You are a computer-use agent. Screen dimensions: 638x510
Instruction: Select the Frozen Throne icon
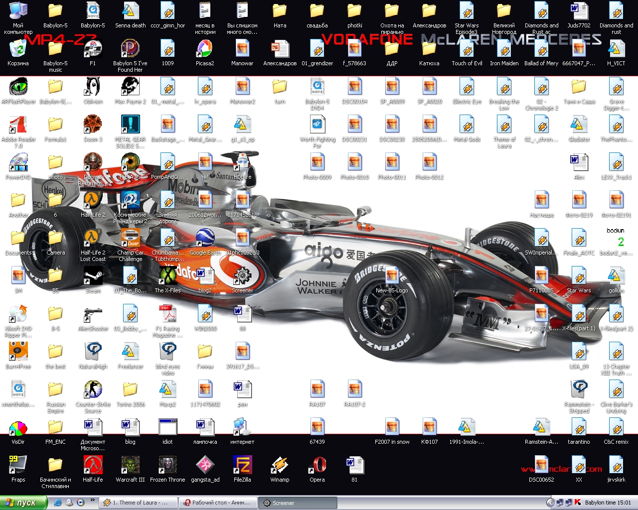tap(167, 469)
